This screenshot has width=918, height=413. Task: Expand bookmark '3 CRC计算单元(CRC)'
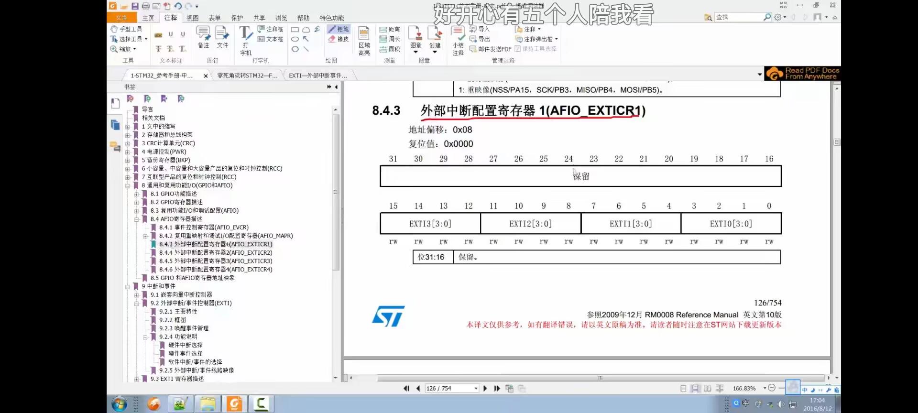[x=128, y=143]
